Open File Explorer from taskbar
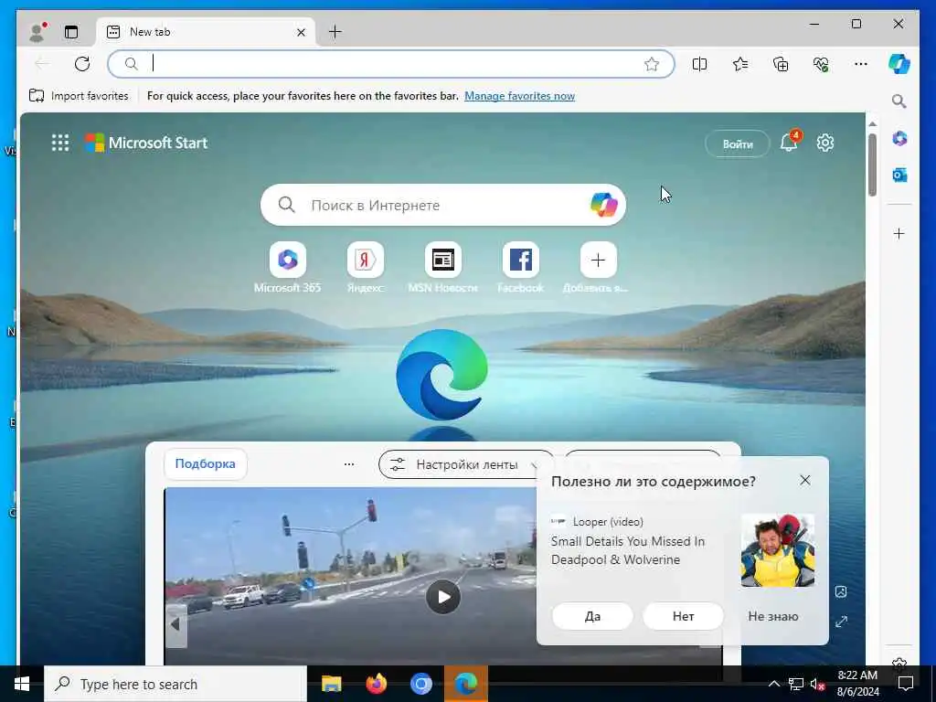Image resolution: width=936 pixels, height=702 pixels. (331, 684)
